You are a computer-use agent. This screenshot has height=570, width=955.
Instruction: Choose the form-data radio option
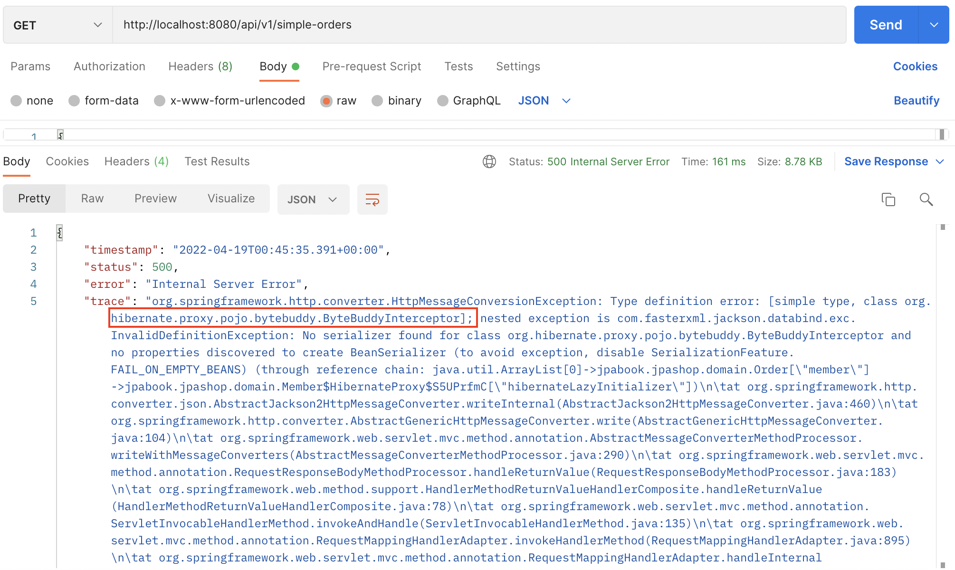74,101
